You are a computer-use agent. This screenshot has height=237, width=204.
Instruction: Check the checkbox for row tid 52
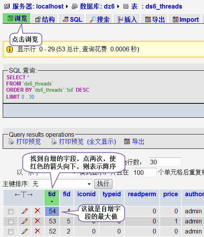click(10, 232)
